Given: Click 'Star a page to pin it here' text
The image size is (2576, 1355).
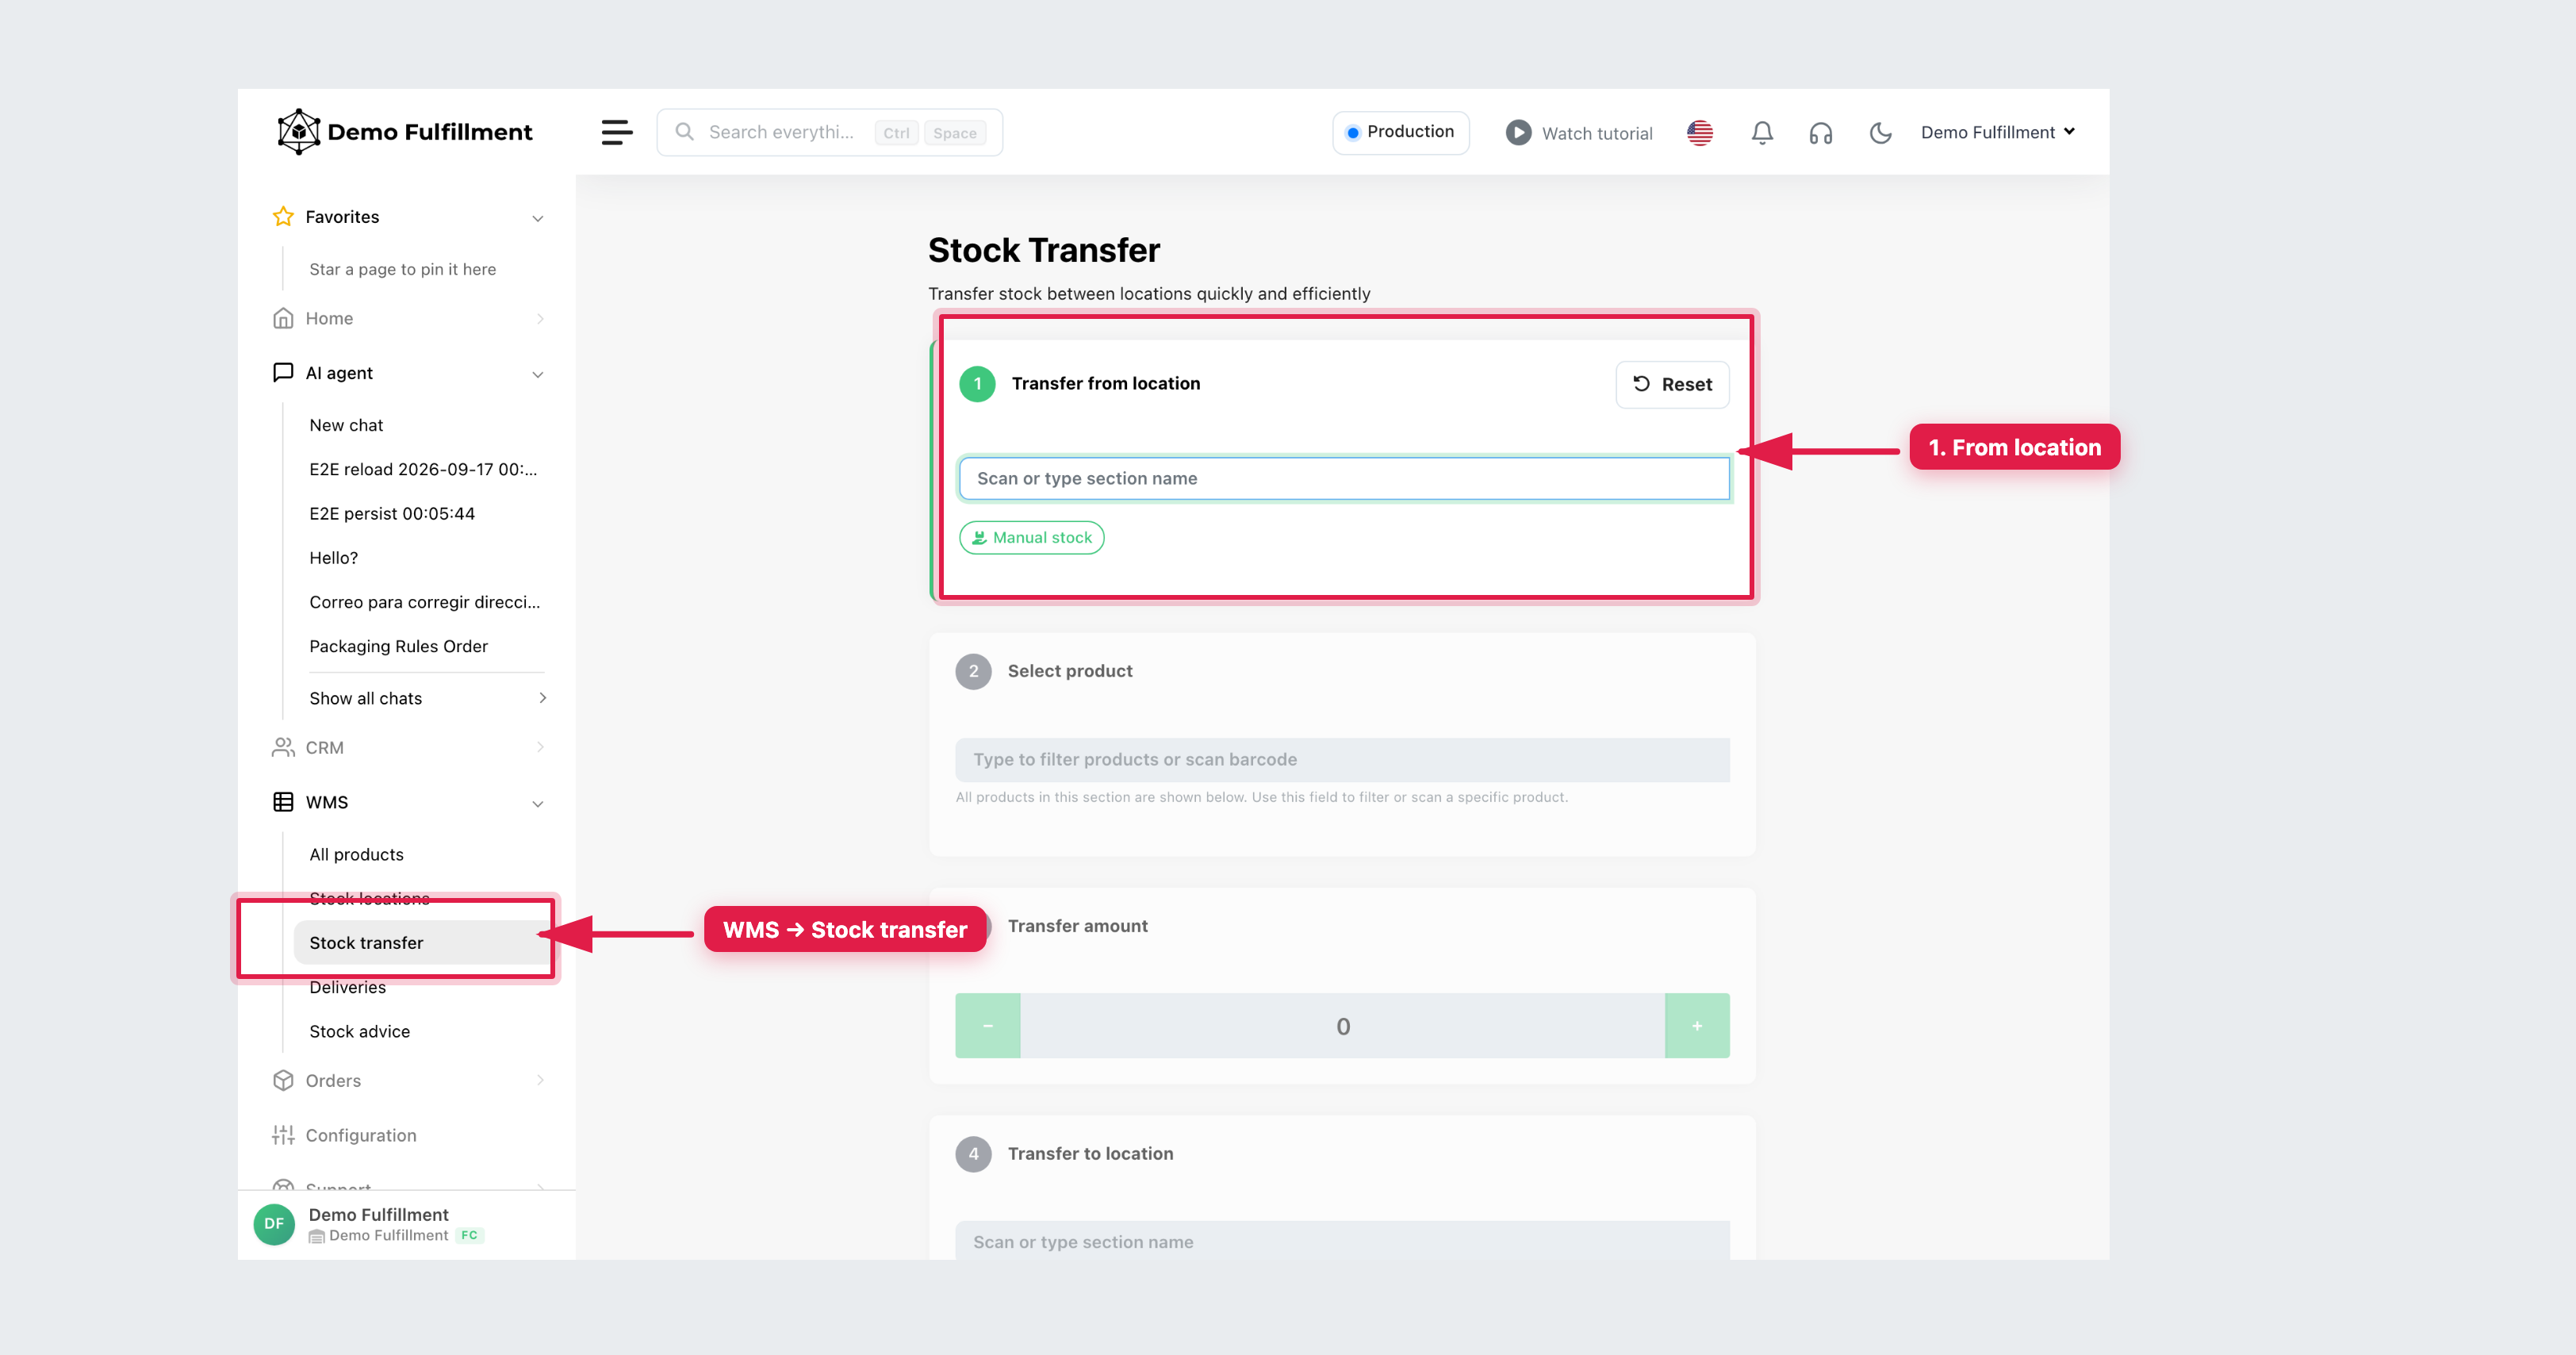Looking at the screenshot, I should tap(402, 269).
